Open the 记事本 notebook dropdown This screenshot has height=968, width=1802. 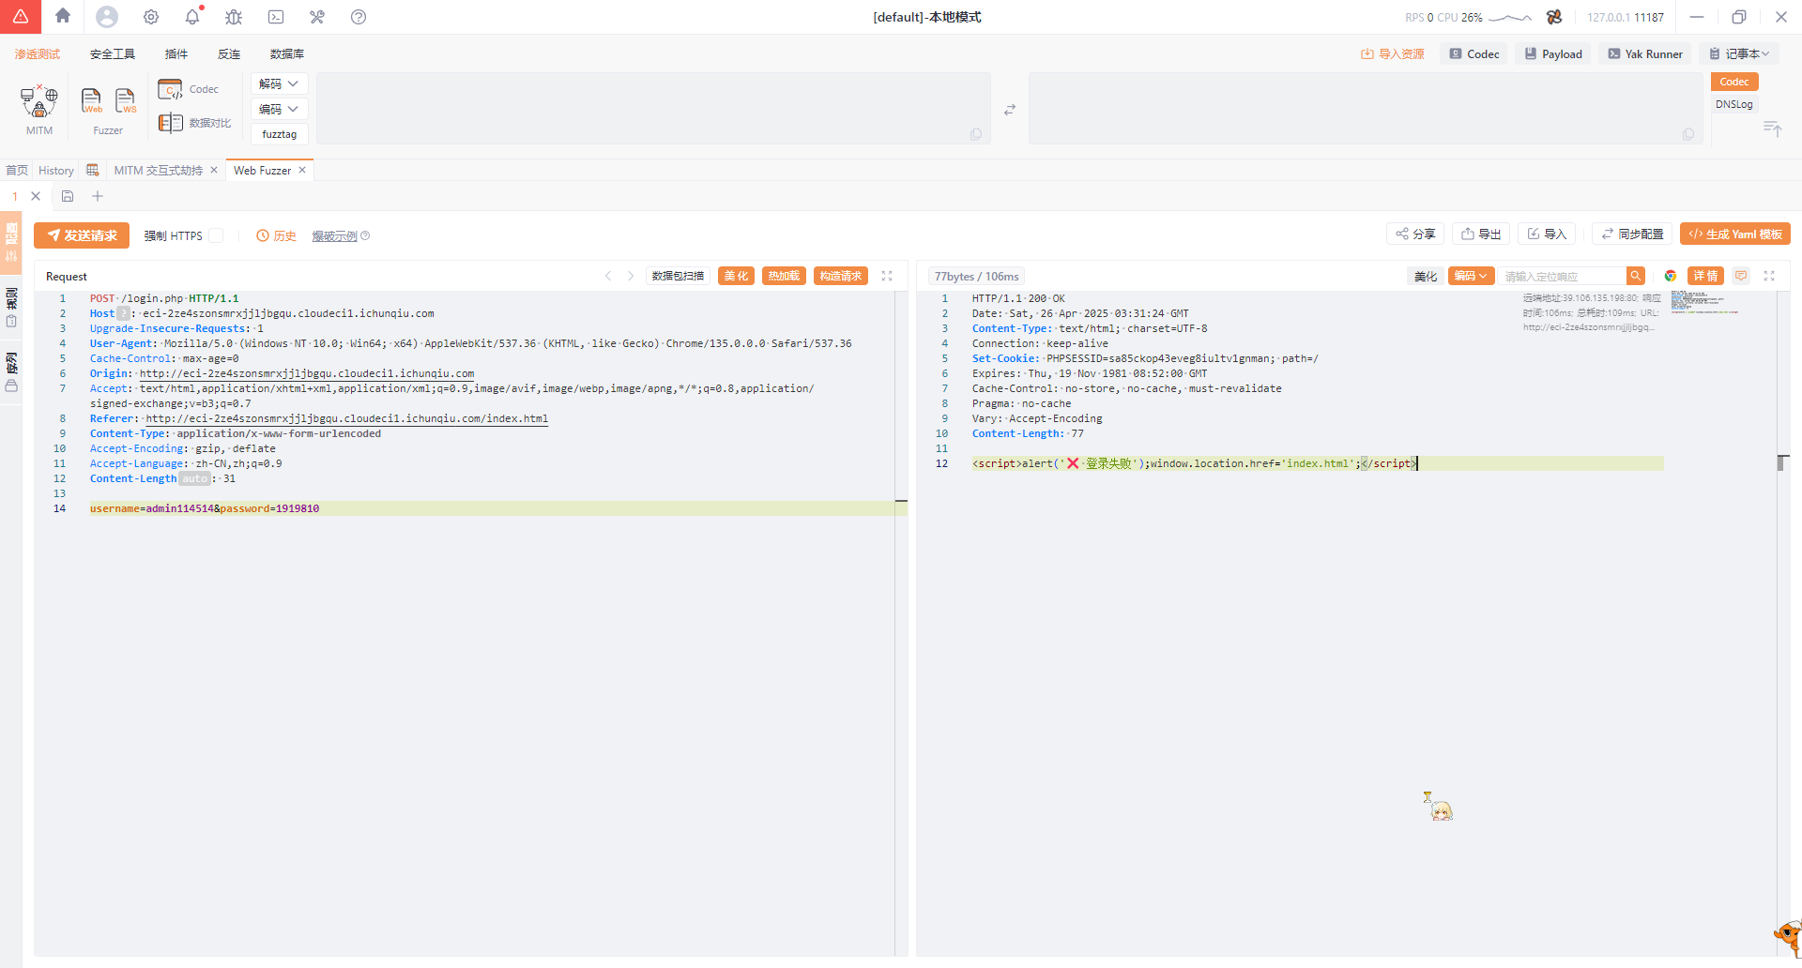[x=1739, y=53]
